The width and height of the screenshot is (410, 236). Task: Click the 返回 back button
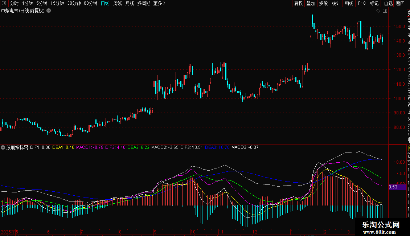400,3
